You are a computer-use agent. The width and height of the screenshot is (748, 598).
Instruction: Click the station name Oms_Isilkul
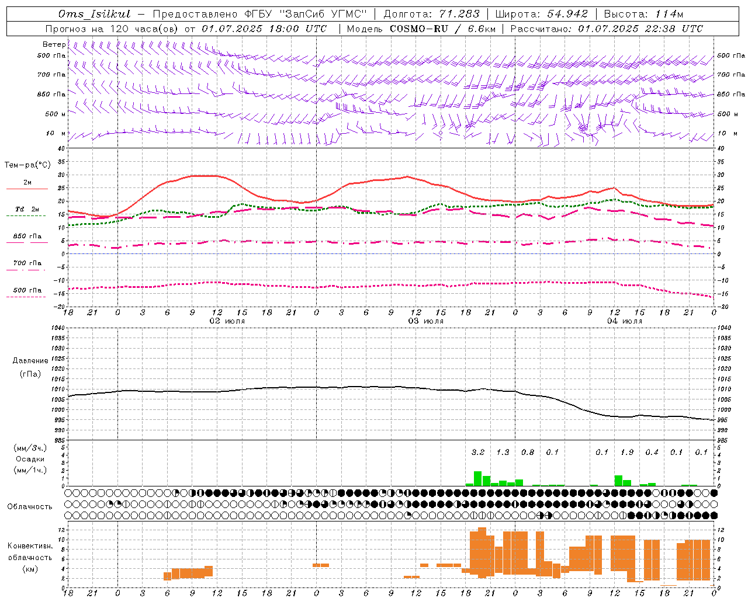click(x=95, y=14)
